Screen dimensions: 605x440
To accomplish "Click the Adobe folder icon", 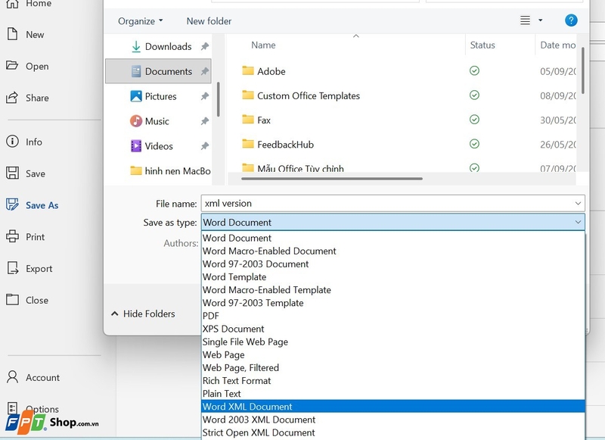I will (x=248, y=70).
